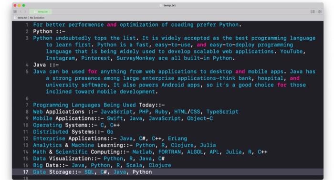The image size is (334, 180).
Task: Click the word "hospital" in the Java paragraph
Action: [271, 78]
